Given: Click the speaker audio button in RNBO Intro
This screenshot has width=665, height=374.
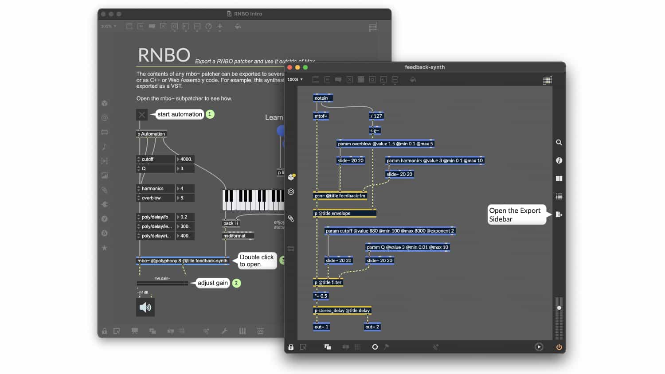Looking at the screenshot, I should click(x=145, y=307).
